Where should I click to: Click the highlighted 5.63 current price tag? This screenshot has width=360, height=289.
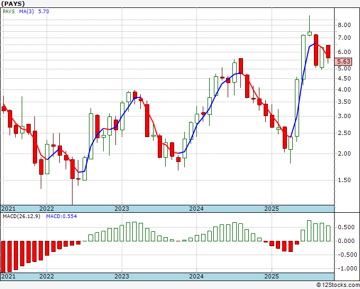343,61
